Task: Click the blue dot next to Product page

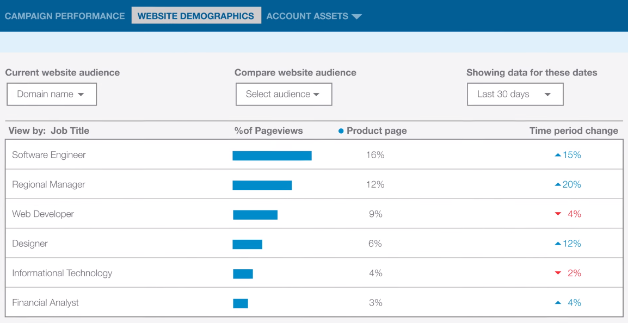Action: 341,131
